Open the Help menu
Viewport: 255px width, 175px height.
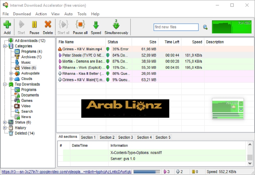(95, 14)
